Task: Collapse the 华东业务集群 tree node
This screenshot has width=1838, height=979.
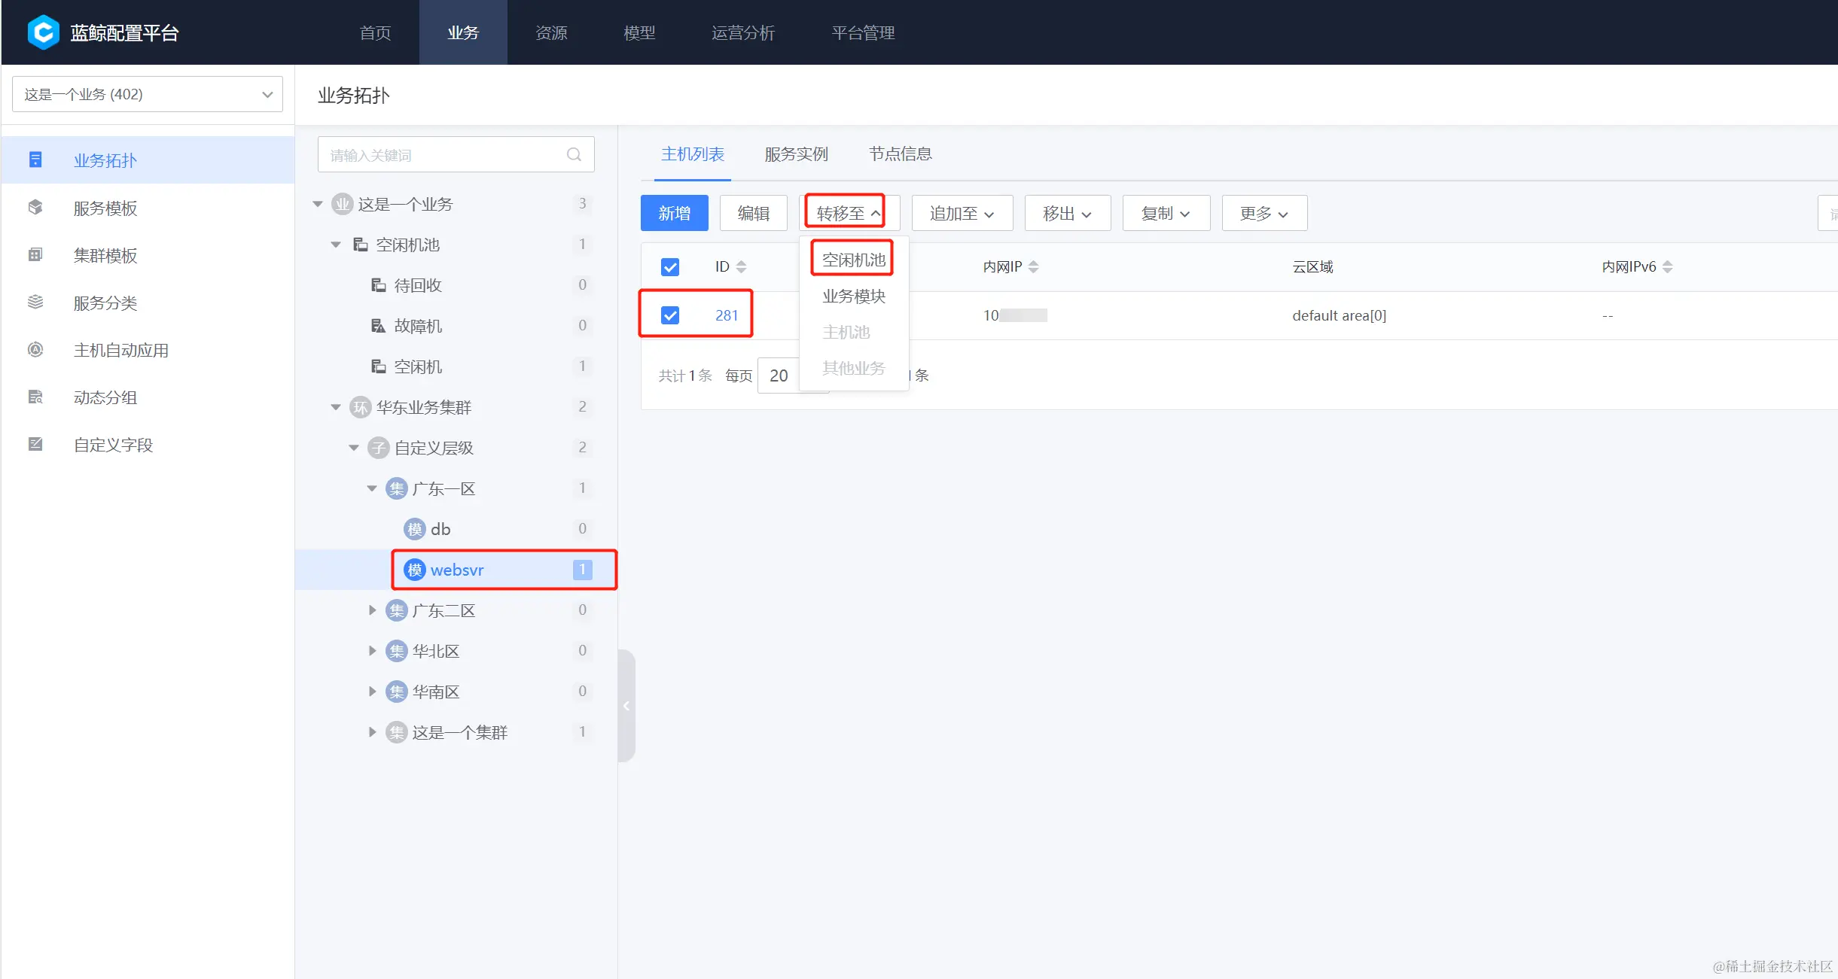Action: click(x=336, y=407)
